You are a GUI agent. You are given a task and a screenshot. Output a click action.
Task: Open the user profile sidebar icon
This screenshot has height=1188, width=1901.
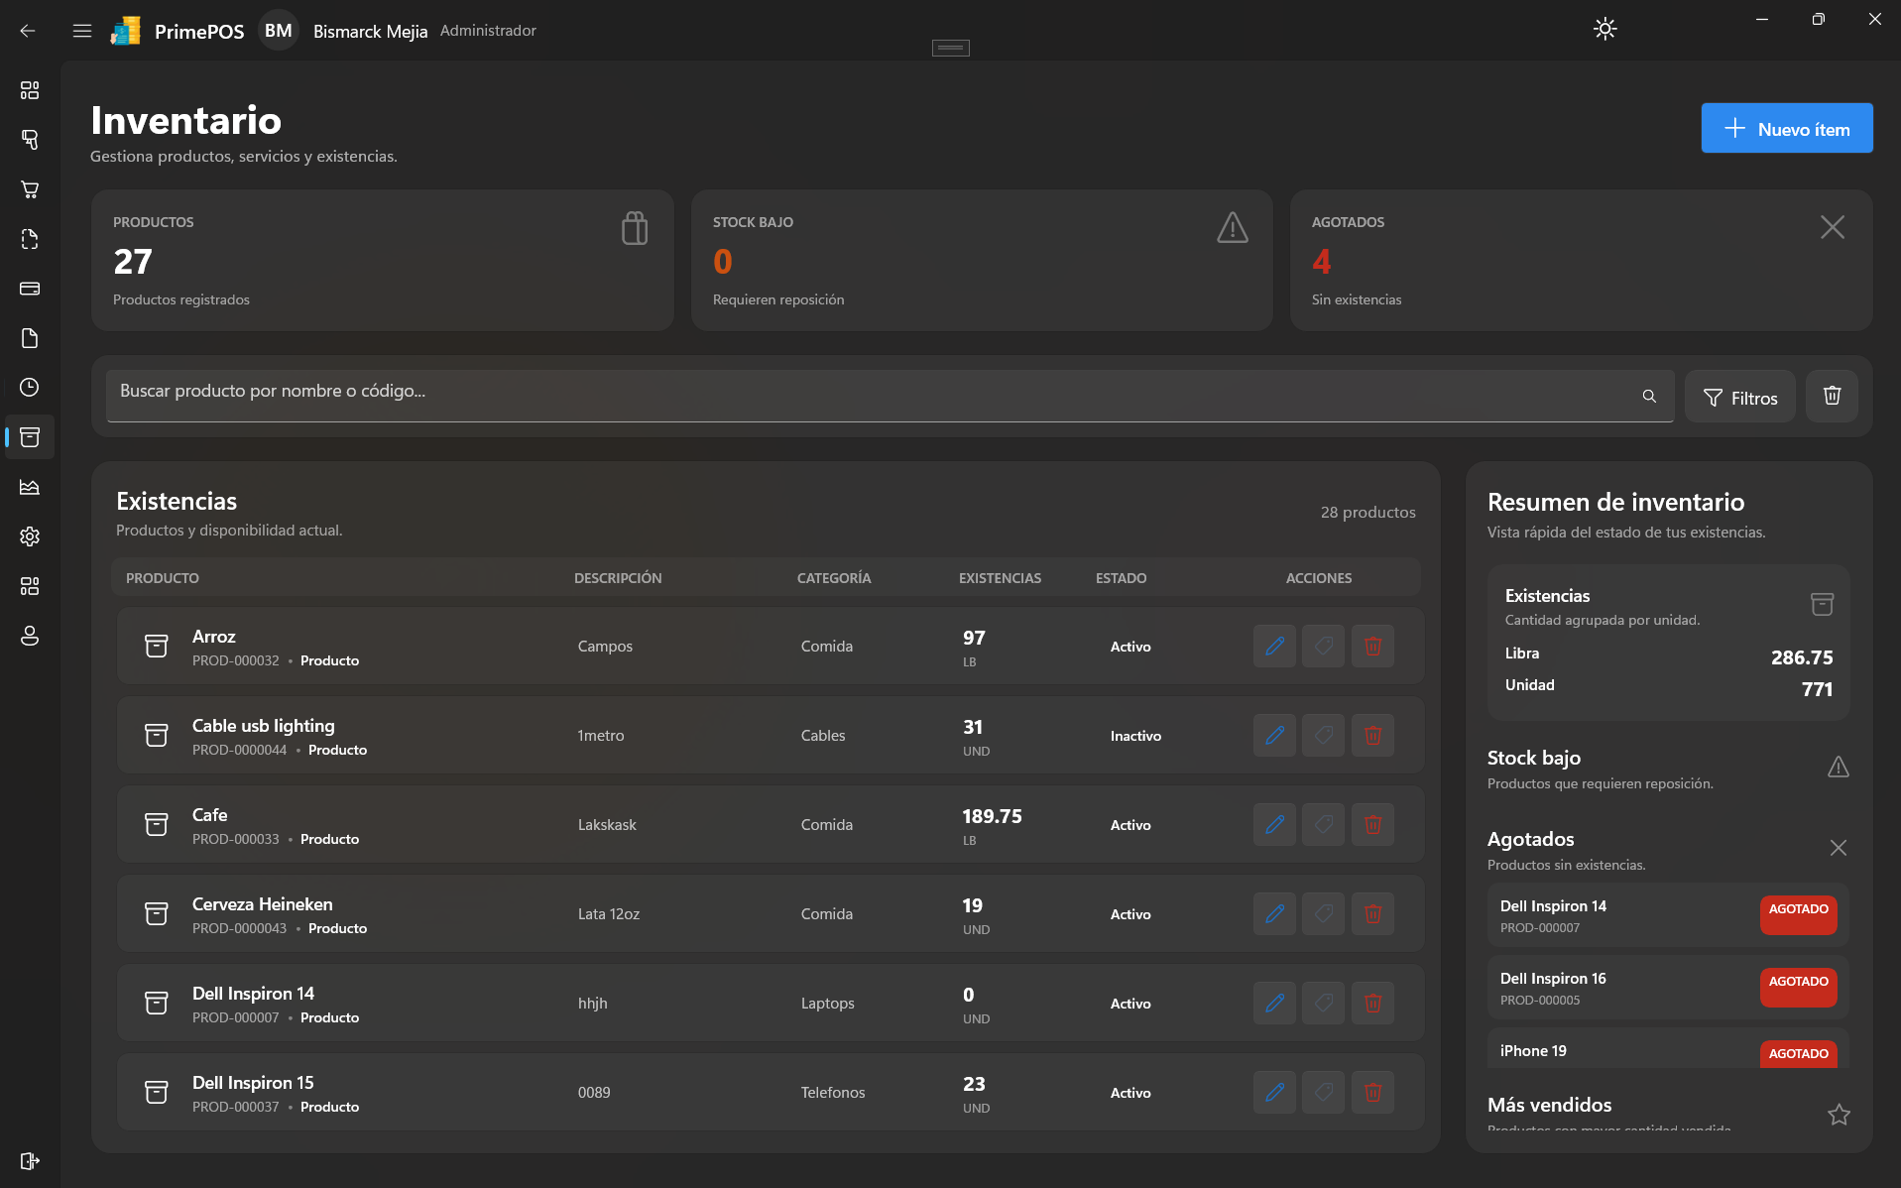tap(30, 636)
